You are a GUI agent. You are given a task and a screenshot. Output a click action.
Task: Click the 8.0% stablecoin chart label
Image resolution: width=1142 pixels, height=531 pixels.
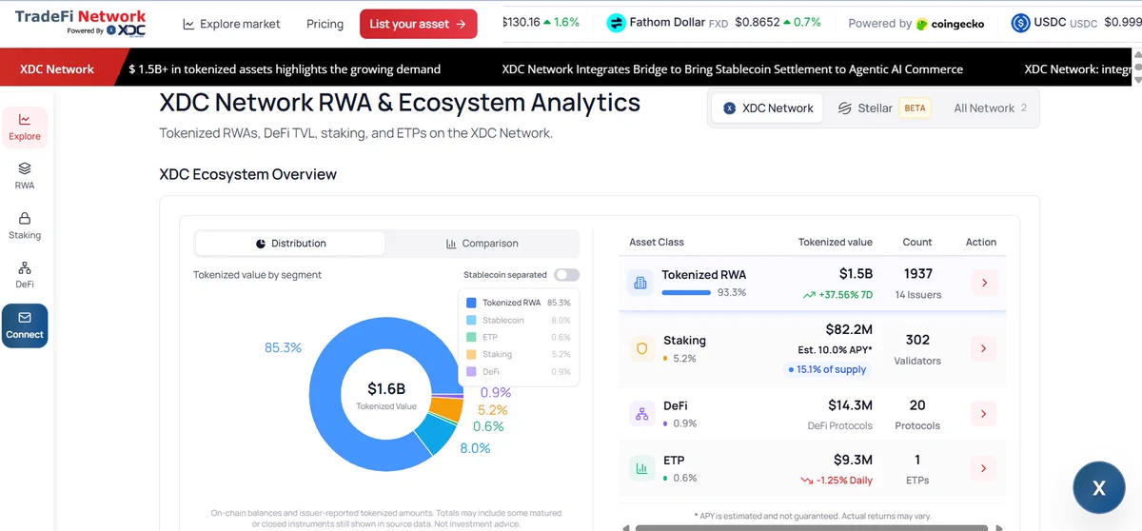[x=475, y=448]
